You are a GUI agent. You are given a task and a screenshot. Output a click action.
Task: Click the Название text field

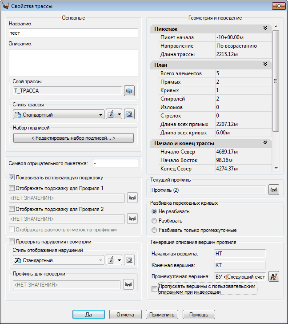pos(73,33)
